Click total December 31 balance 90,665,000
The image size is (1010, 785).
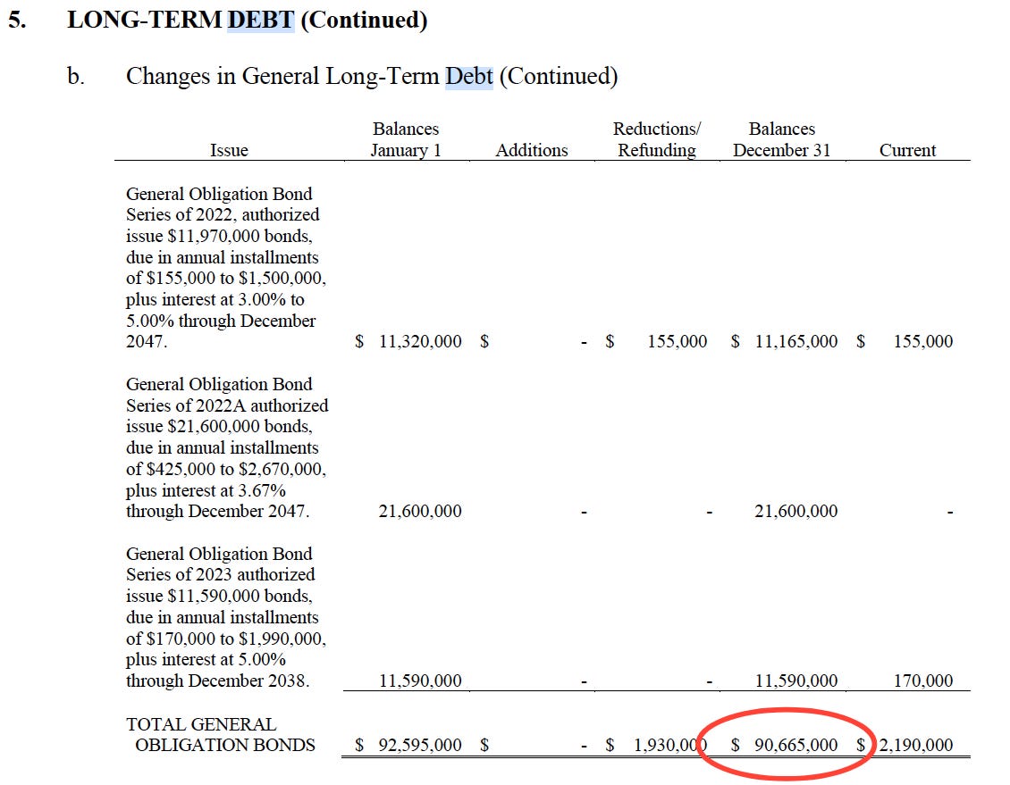(x=796, y=745)
